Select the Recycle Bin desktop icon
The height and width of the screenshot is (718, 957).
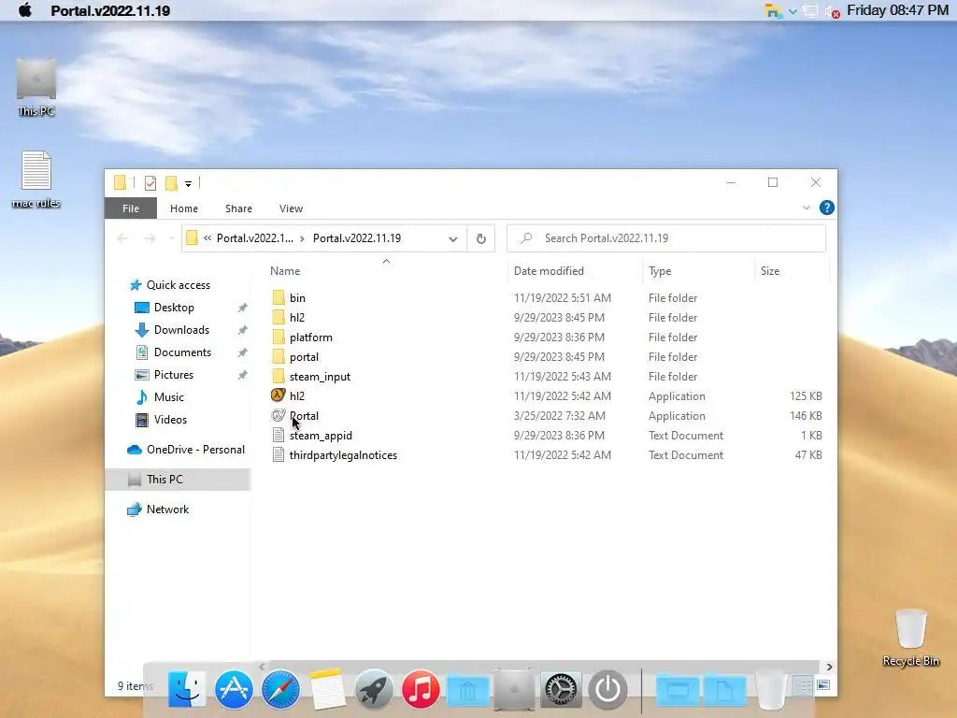pyautogui.click(x=910, y=638)
